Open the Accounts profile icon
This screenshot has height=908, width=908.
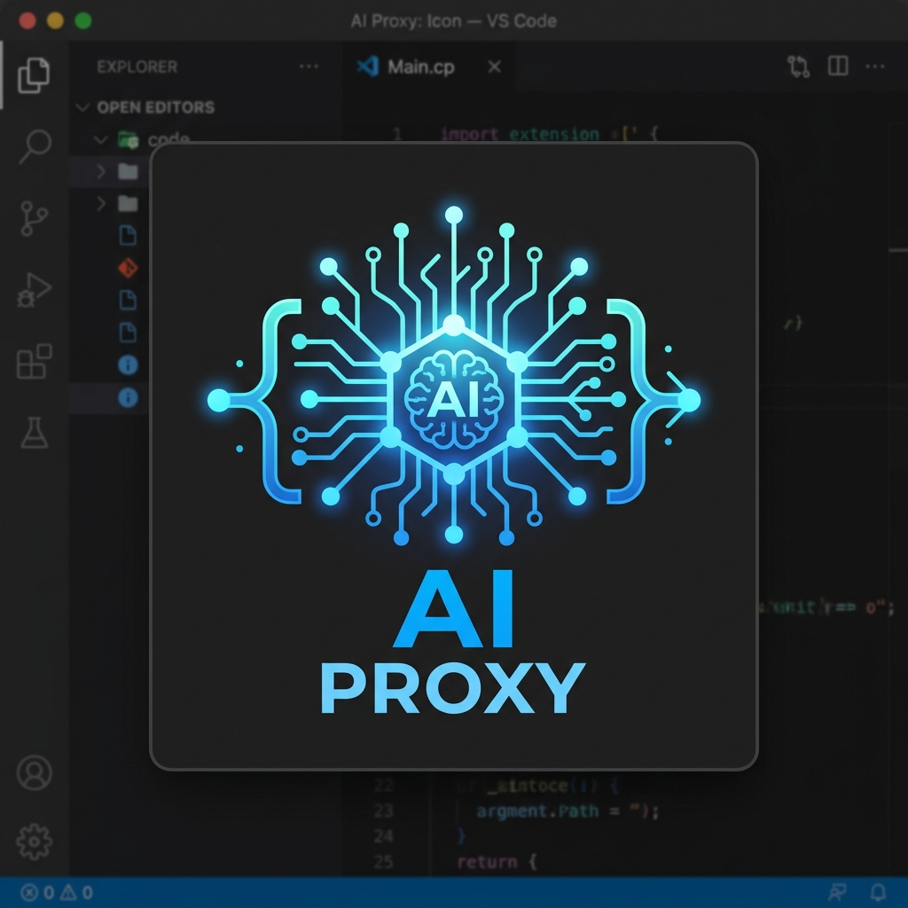(x=35, y=772)
